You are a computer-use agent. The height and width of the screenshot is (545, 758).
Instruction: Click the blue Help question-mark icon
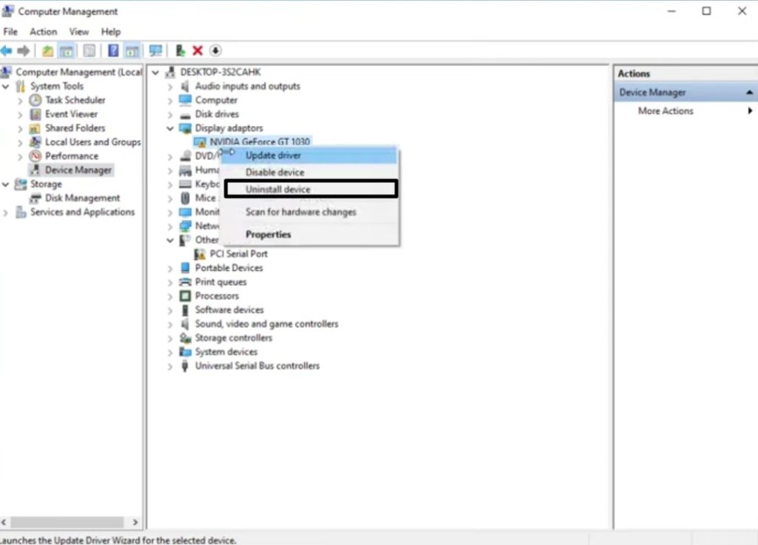113,50
